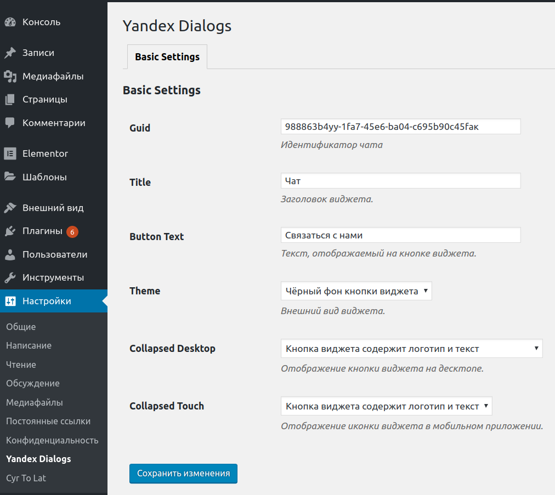Click the Настройки sliders icon

pyautogui.click(x=10, y=301)
